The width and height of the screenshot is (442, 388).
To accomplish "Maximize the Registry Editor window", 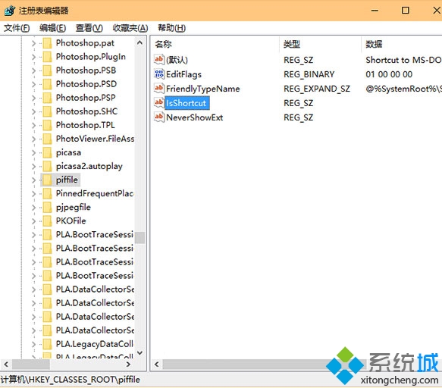I will [406, 11].
